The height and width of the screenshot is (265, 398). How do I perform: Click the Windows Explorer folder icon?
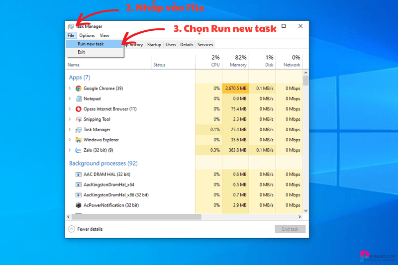tap(79, 140)
